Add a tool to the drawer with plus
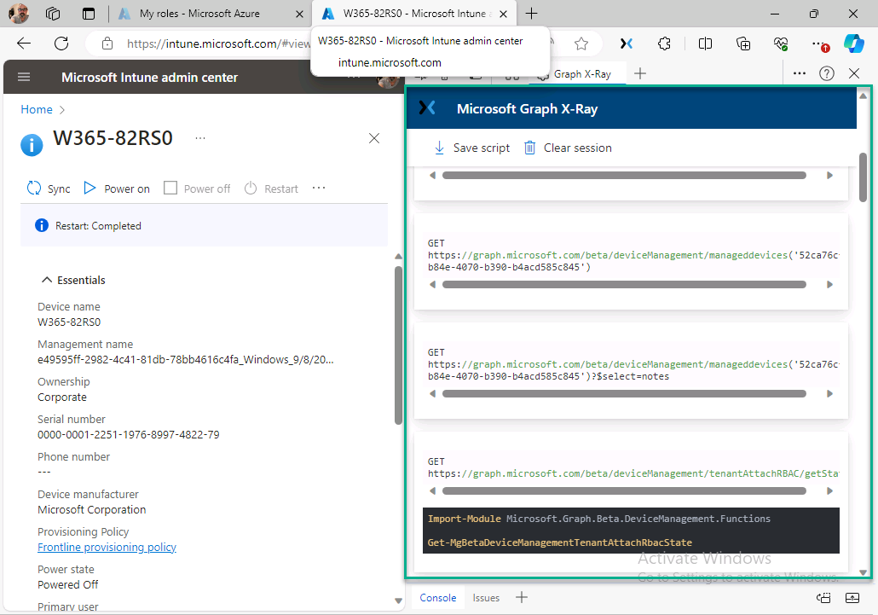This screenshot has width=878, height=615. 522,597
